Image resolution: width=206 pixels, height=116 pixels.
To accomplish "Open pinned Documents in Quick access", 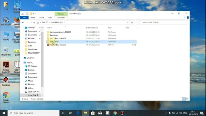I will coord(33,35).
